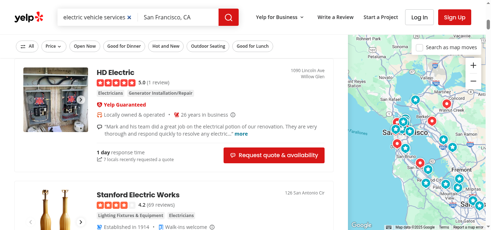
Task: Click the Yelp Guaranteed shield icon
Action: click(100, 105)
